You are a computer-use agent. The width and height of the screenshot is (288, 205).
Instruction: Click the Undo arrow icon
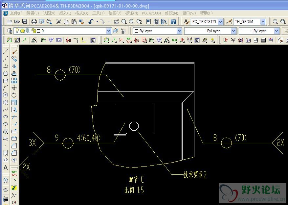tap(91, 22)
